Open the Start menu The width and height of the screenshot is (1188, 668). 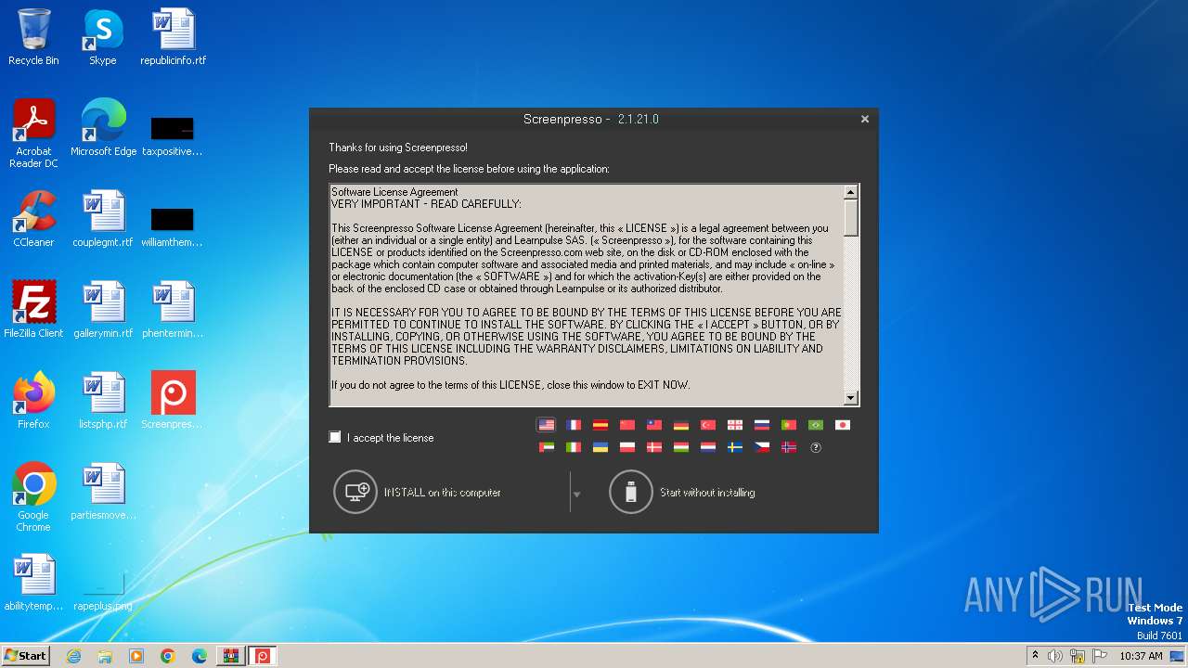25,655
